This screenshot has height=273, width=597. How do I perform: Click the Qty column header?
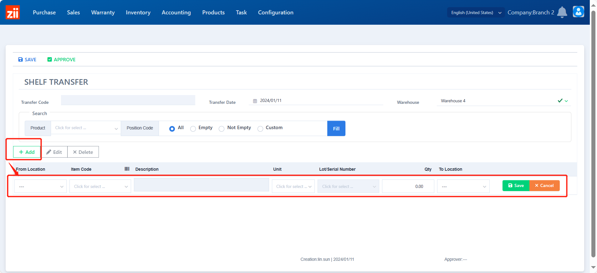(x=428, y=169)
